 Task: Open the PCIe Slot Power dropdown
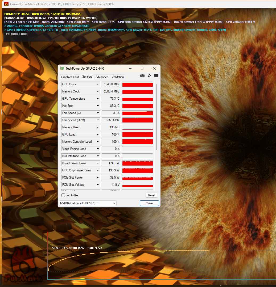[98, 178]
